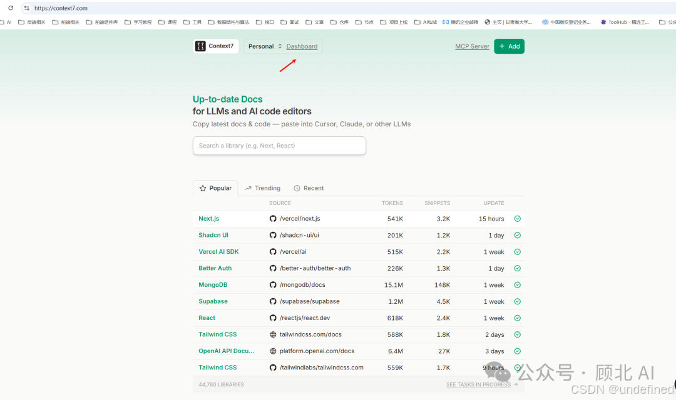The width and height of the screenshot is (676, 400).
Task: Click globe icon beside platform.openai.com/docs
Action: [273, 351]
